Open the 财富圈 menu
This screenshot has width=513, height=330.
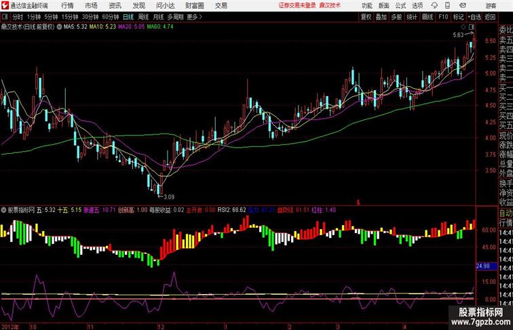(194, 5)
